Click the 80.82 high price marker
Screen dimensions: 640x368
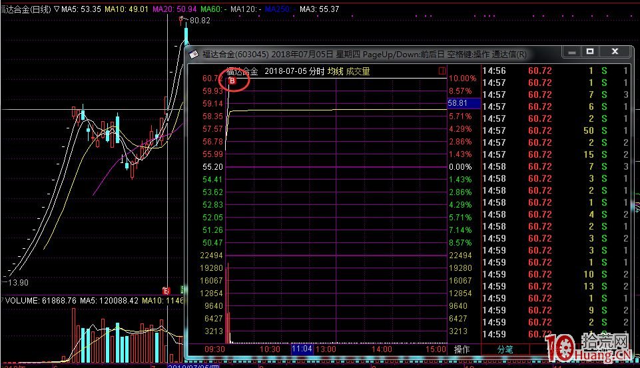coord(200,21)
